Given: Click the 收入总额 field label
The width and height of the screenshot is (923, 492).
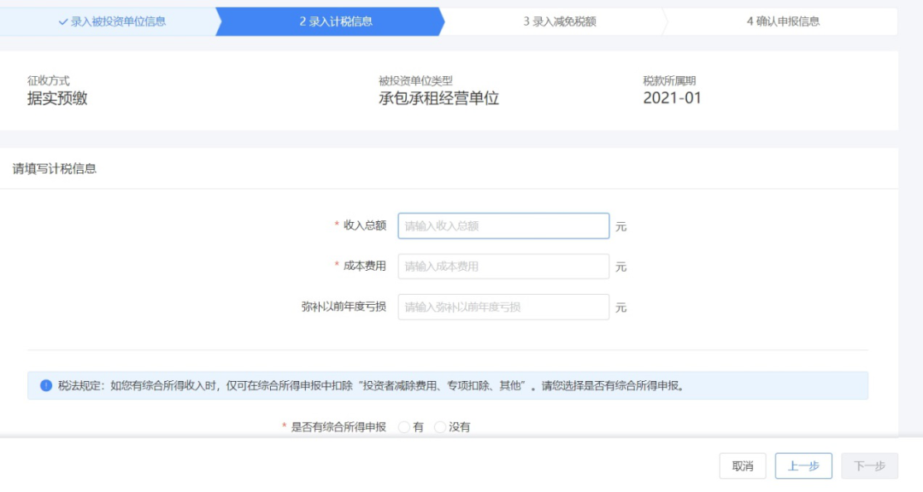Looking at the screenshot, I should (x=364, y=225).
